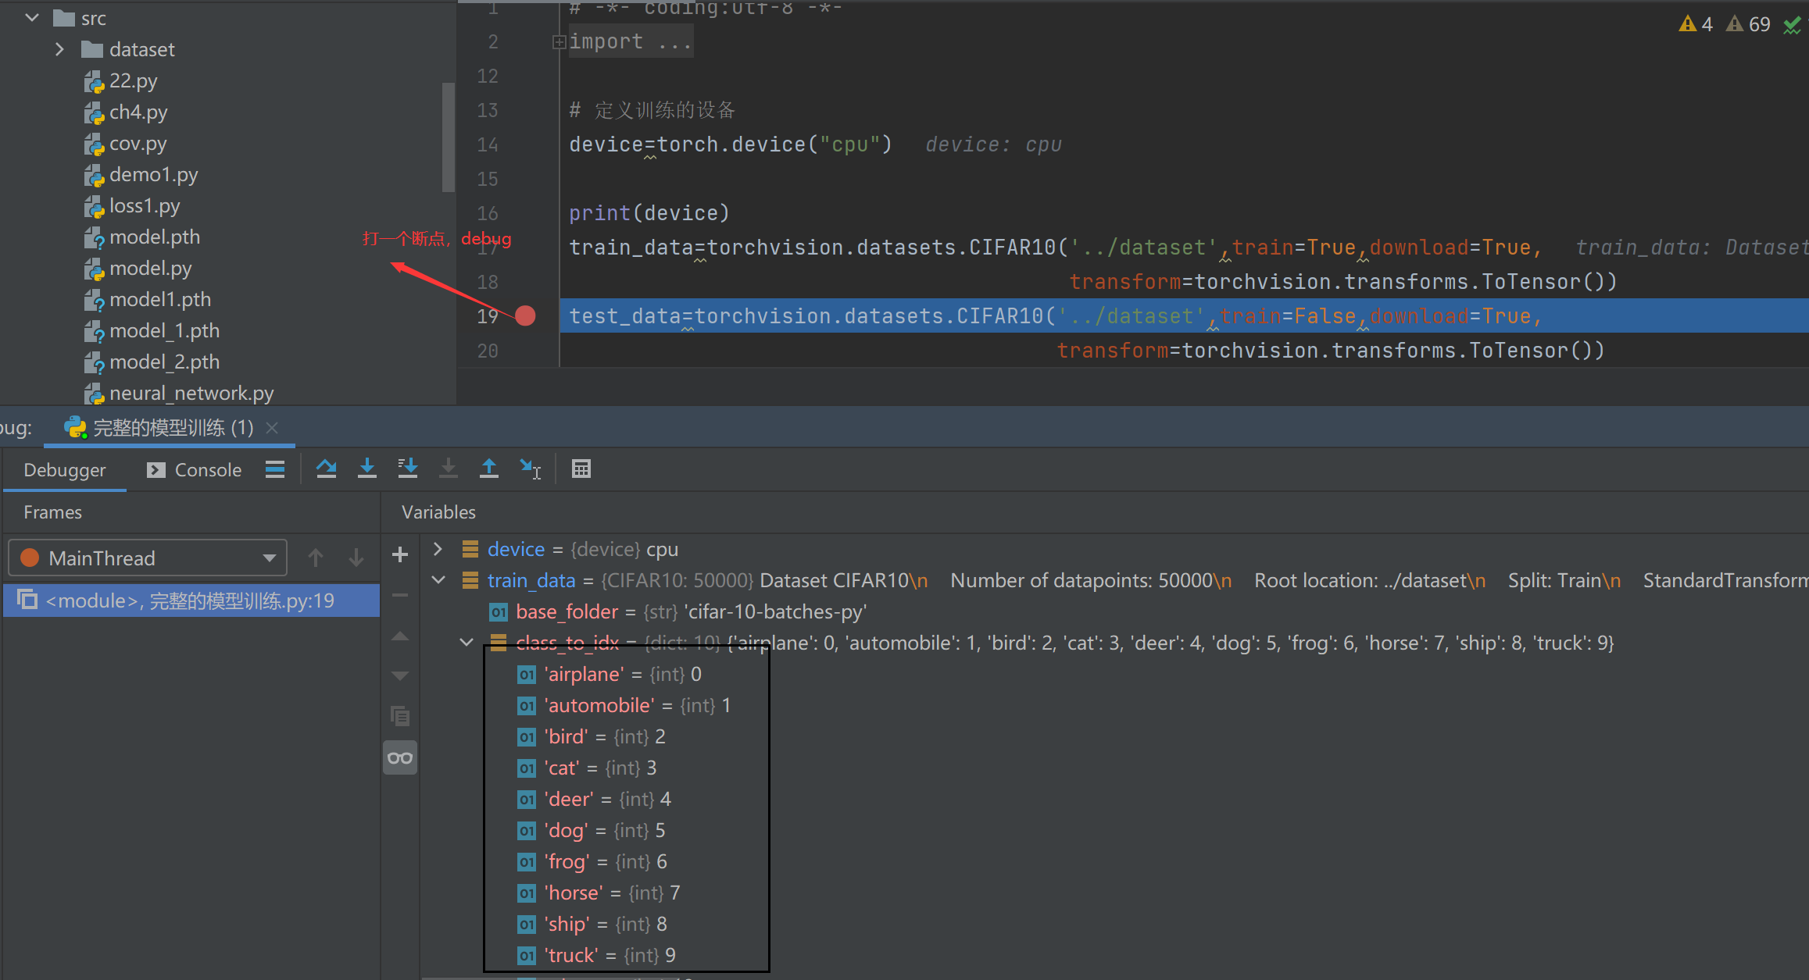The width and height of the screenshot is (1809, 980).
Task: Toggle breakpoint on line 19
Action: click(x=526, y=315)
